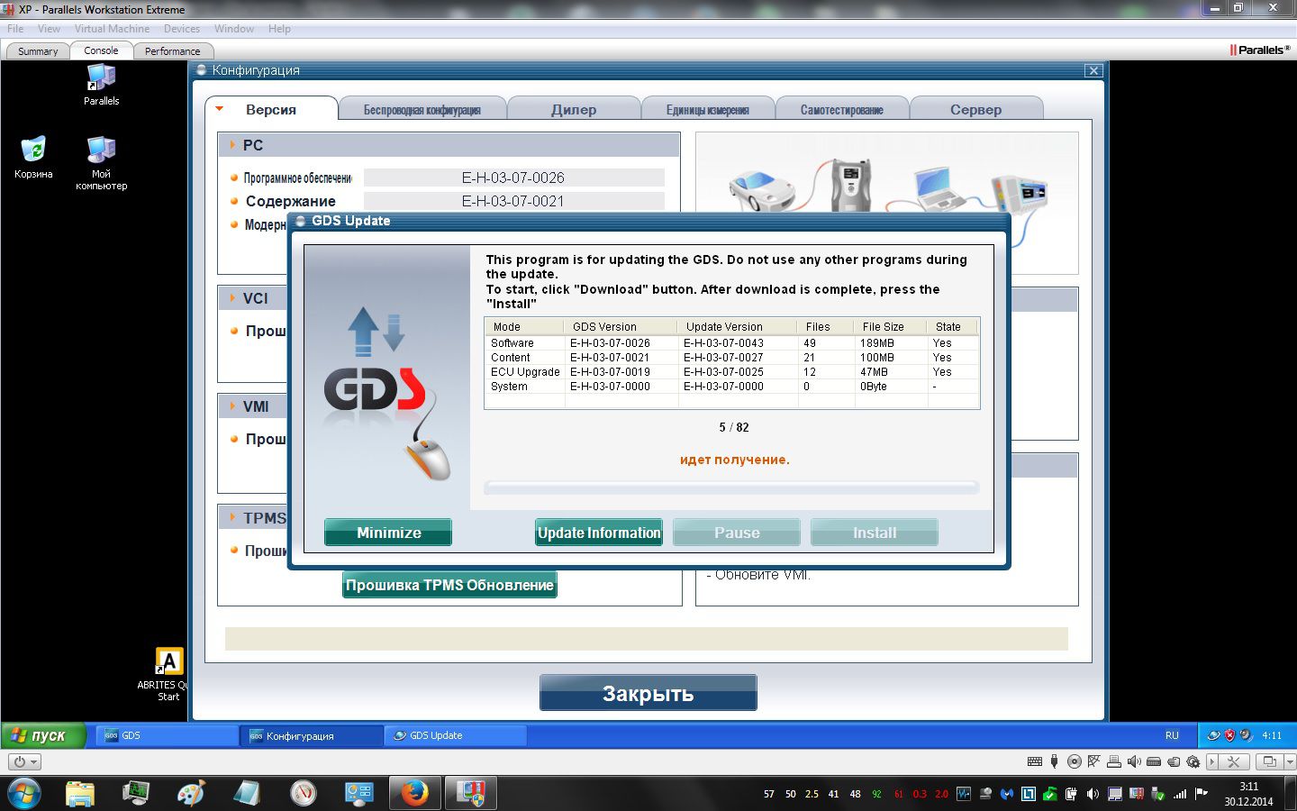Click the CD/DVD drive icon in Parallels status bar
This screenshot has height=811, width=1297.
[x=1075, y=761]
